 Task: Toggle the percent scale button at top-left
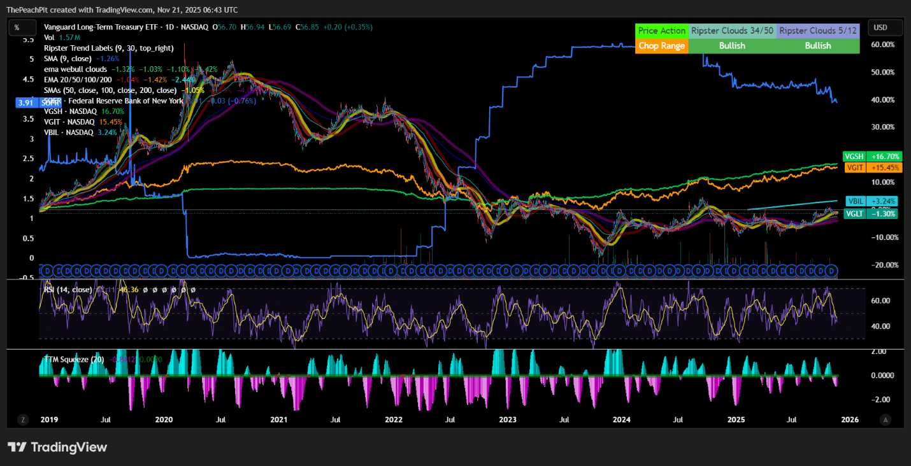pos(17,27)
